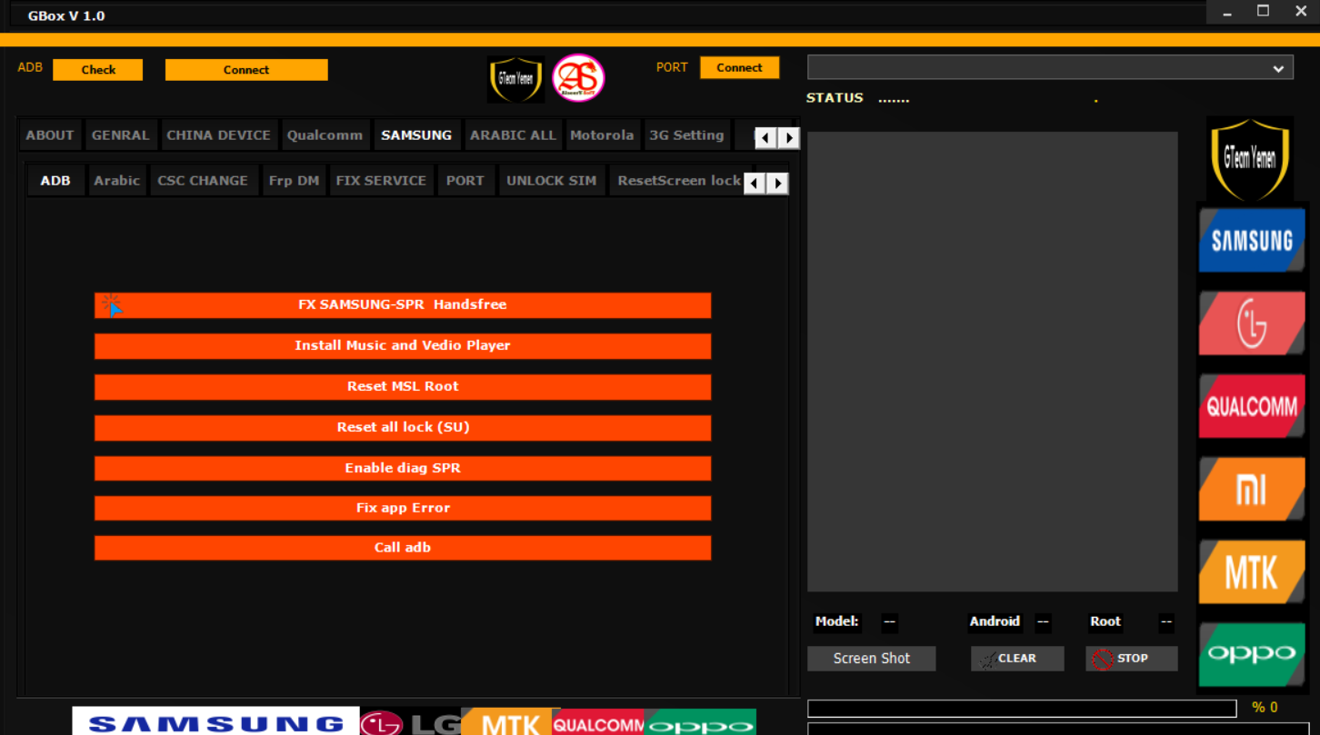Viewport: 1320px width, 735px height.
Task: Open the FIX SERVICE sub-tab
Action: [x=381, y=181]
